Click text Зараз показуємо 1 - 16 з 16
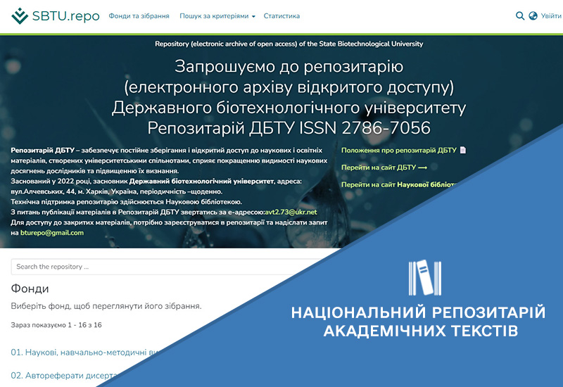 coord(56,325)
